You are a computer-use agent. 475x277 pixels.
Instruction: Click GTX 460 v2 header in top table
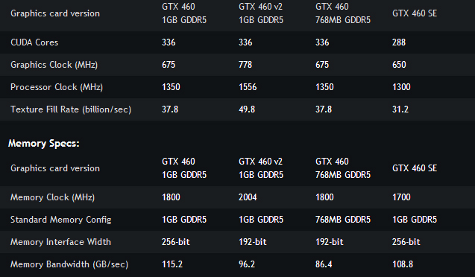[261, 13]
